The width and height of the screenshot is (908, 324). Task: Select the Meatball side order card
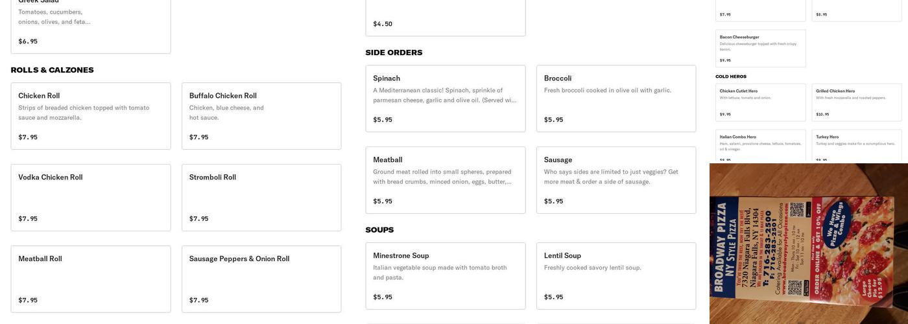click(446, 180)
